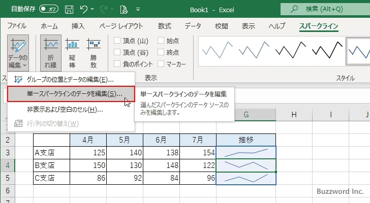370x203 pixels.
Task: Click the データの編集 dropdown button
Action: [x=18, y=53]
